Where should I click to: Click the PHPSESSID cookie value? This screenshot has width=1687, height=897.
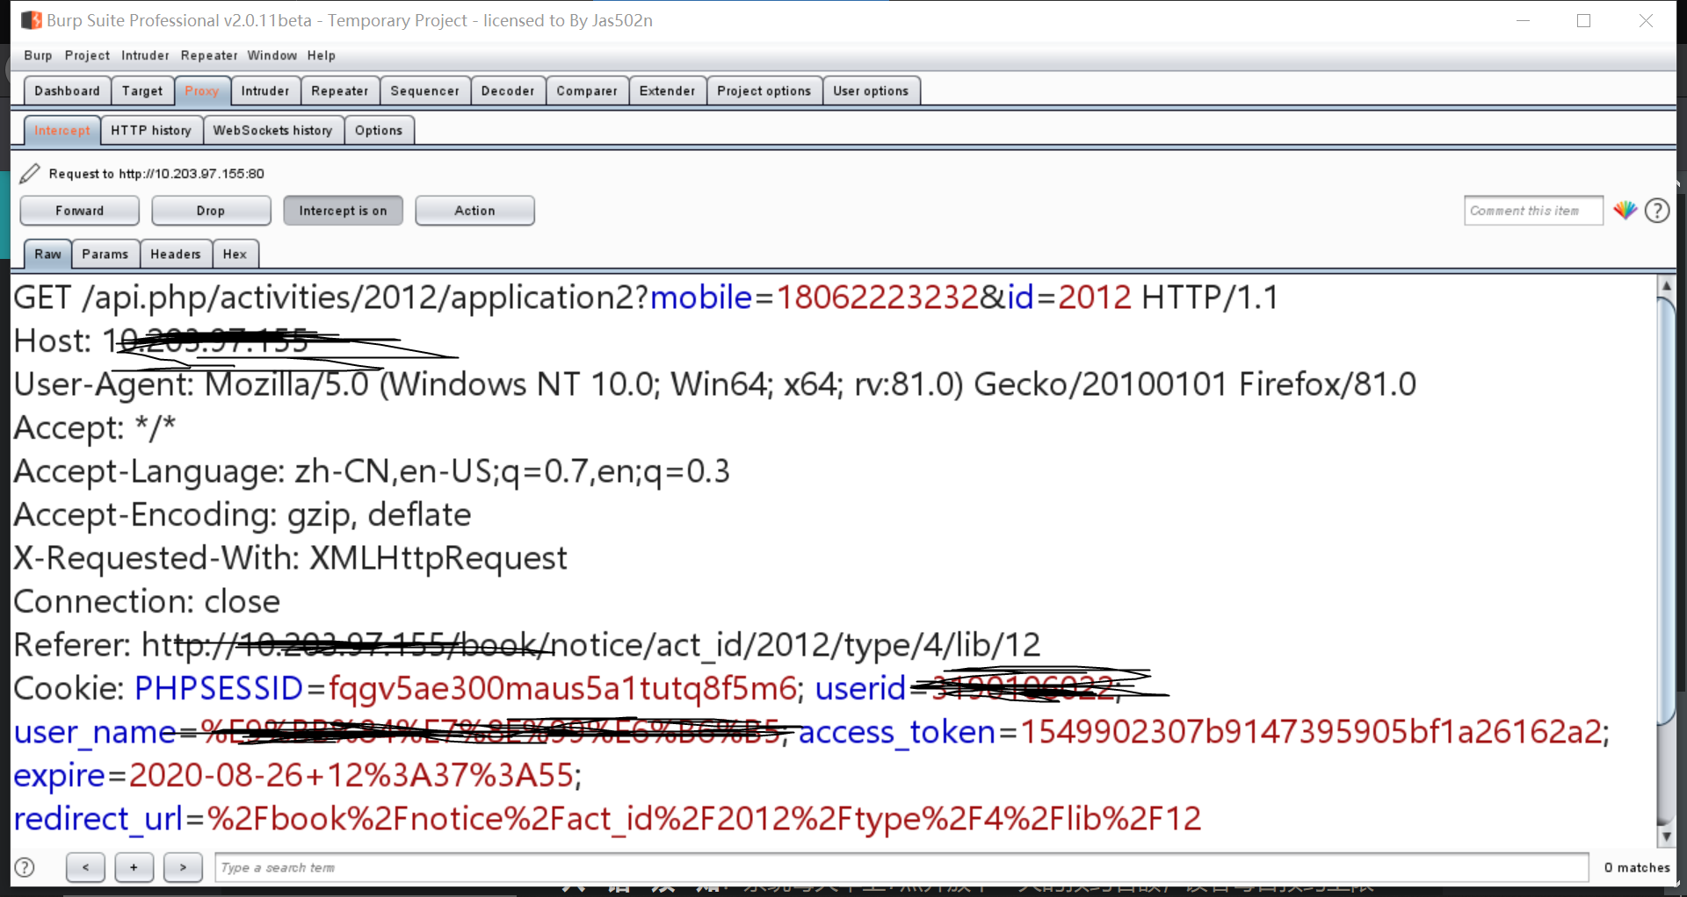point(562,688)
